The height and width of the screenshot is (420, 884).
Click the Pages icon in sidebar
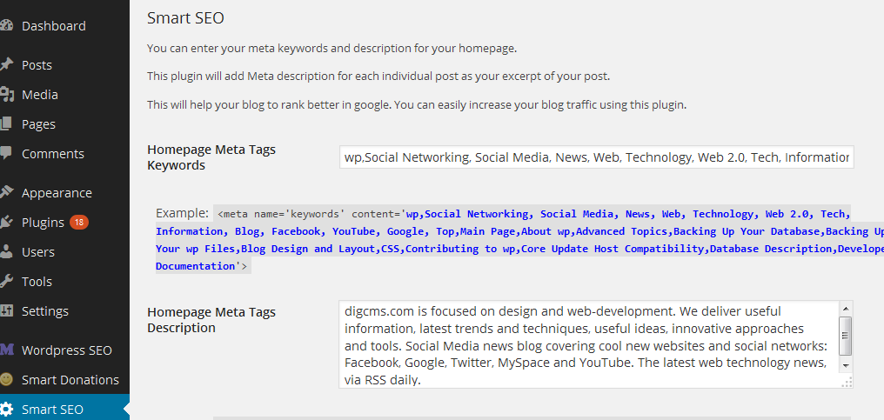5,124
